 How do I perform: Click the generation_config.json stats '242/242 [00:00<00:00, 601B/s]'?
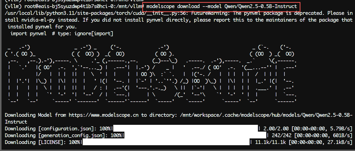pyautogui.click(x=312, y=135)
